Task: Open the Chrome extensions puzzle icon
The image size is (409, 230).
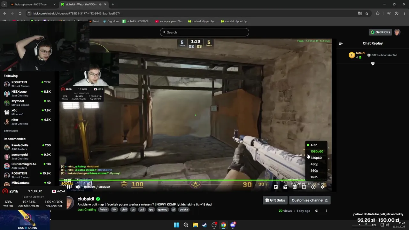Action: 377,13
